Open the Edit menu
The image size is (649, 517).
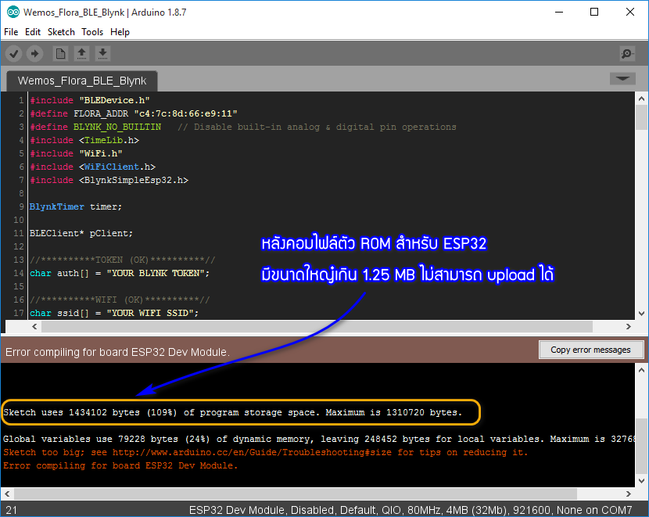click(33, 32)
